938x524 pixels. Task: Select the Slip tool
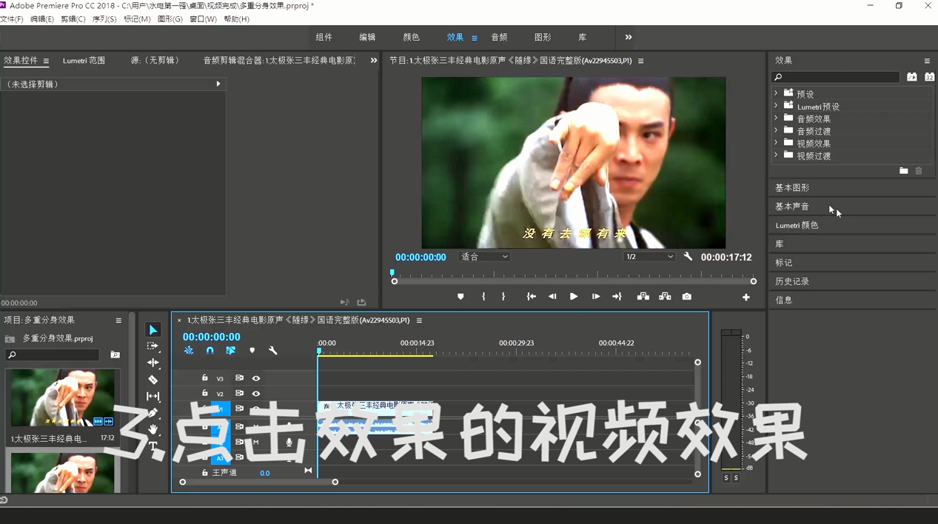(x=153, y=397)
